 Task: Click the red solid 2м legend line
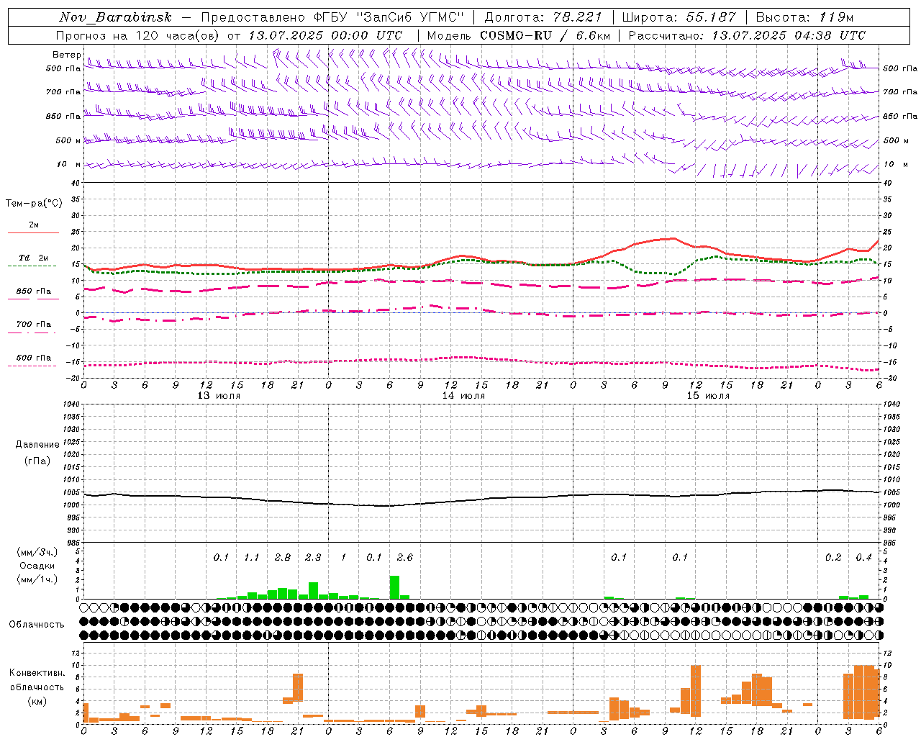click(33, 232)
